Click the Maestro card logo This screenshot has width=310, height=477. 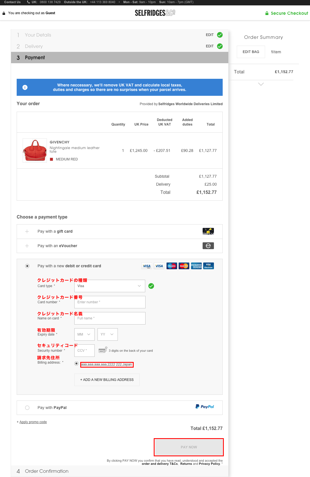tap(172, 266)
